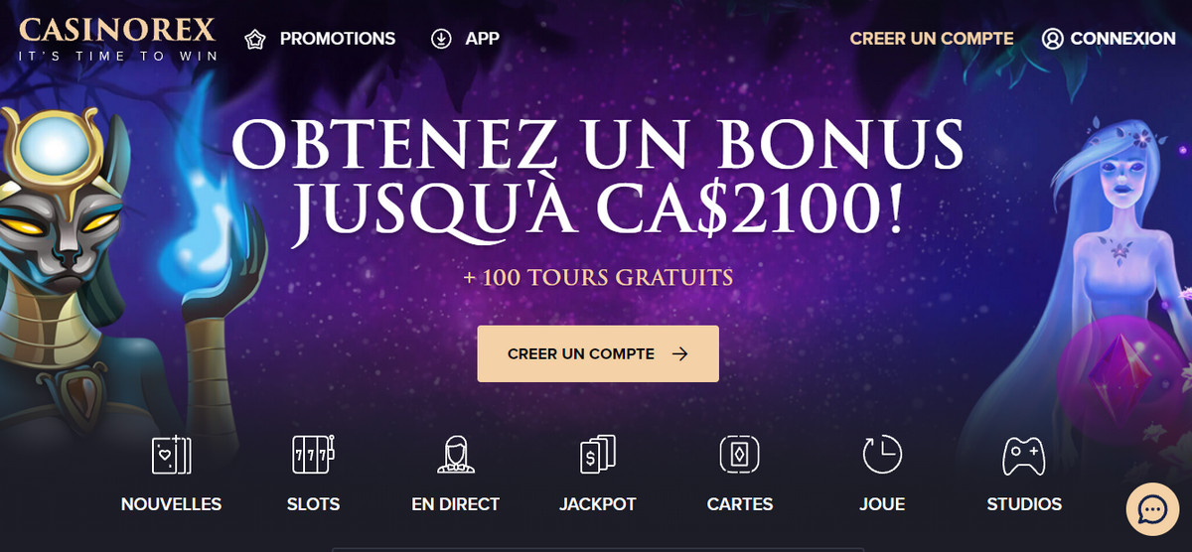
Task: Open the Jackpot dollar cards icon
Action: point(597,455)
